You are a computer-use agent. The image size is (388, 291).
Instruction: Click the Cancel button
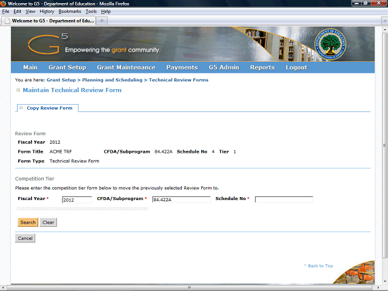pyautogui.click(x=25, y=238)
